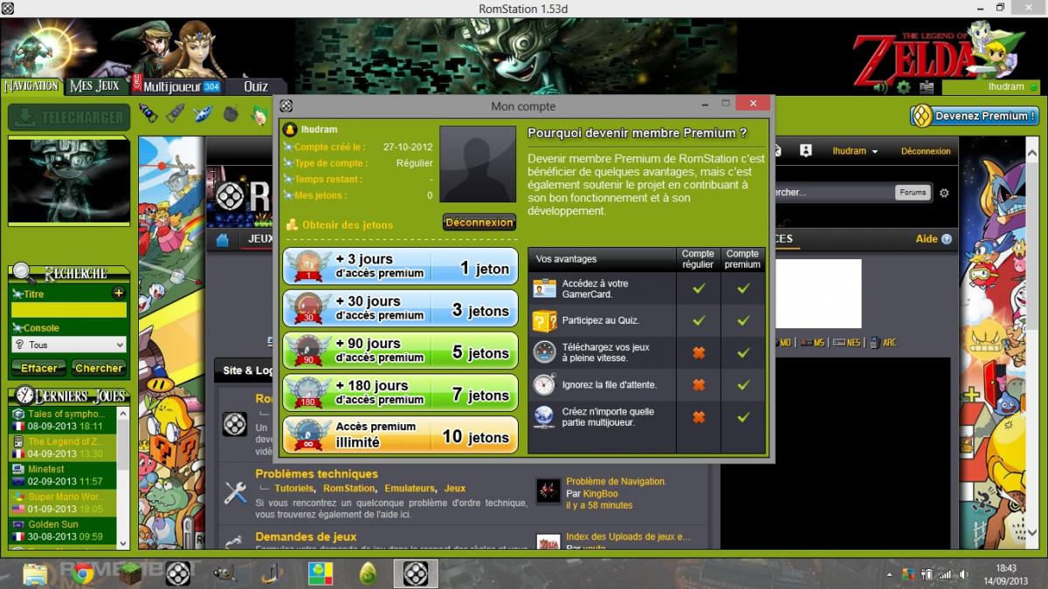Click the Titre search input field

[69, 310]
